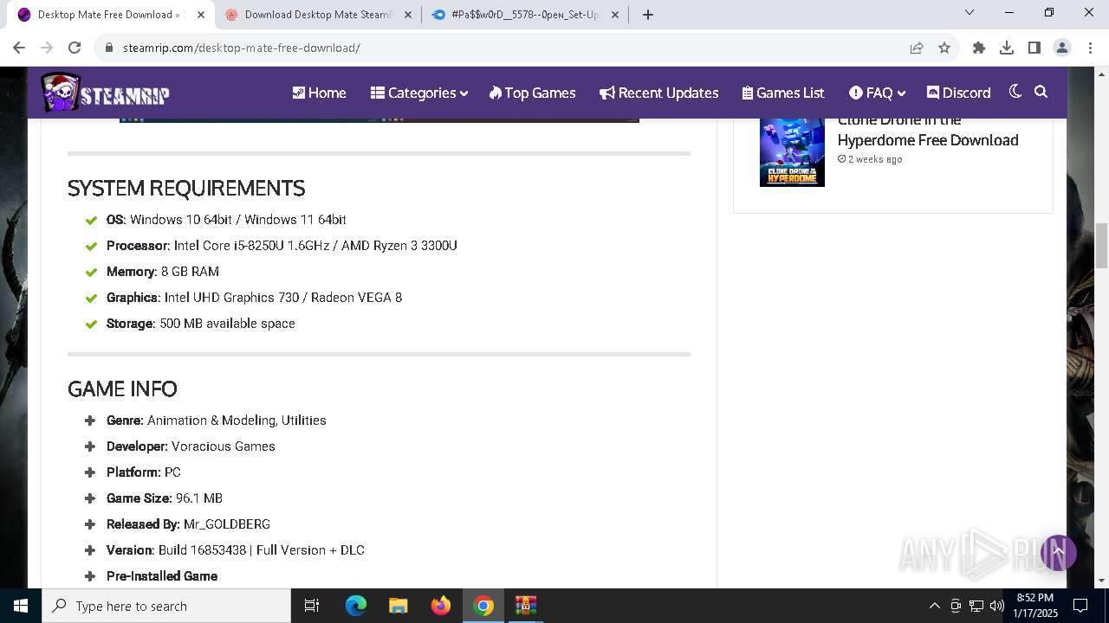Bookmark this page with star icon
Screen dimensions: 1109x623
944,48
